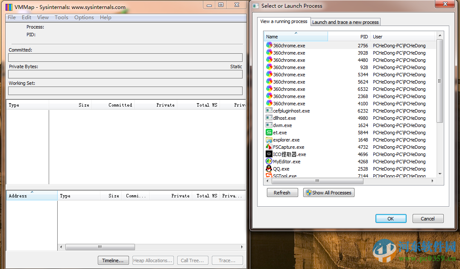Select the View a running process tab
The image size is (460, 269).
tap(284, 21)
